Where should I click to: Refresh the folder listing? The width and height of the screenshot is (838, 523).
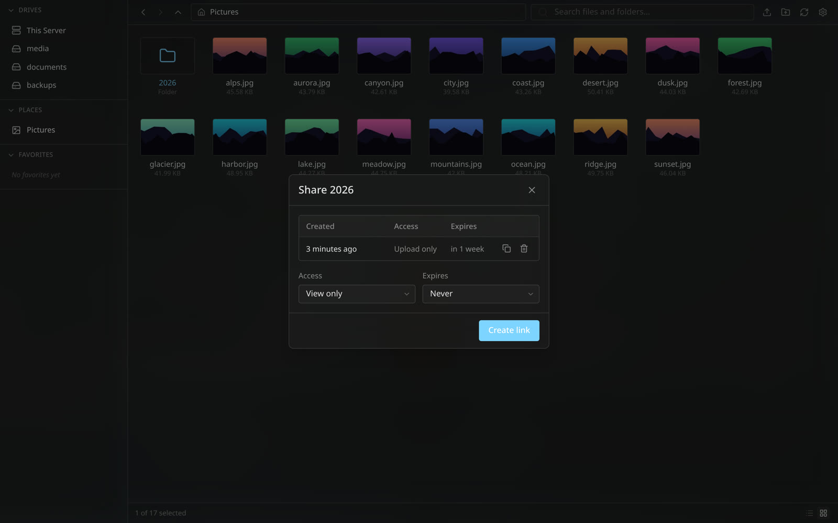(804, 12)
